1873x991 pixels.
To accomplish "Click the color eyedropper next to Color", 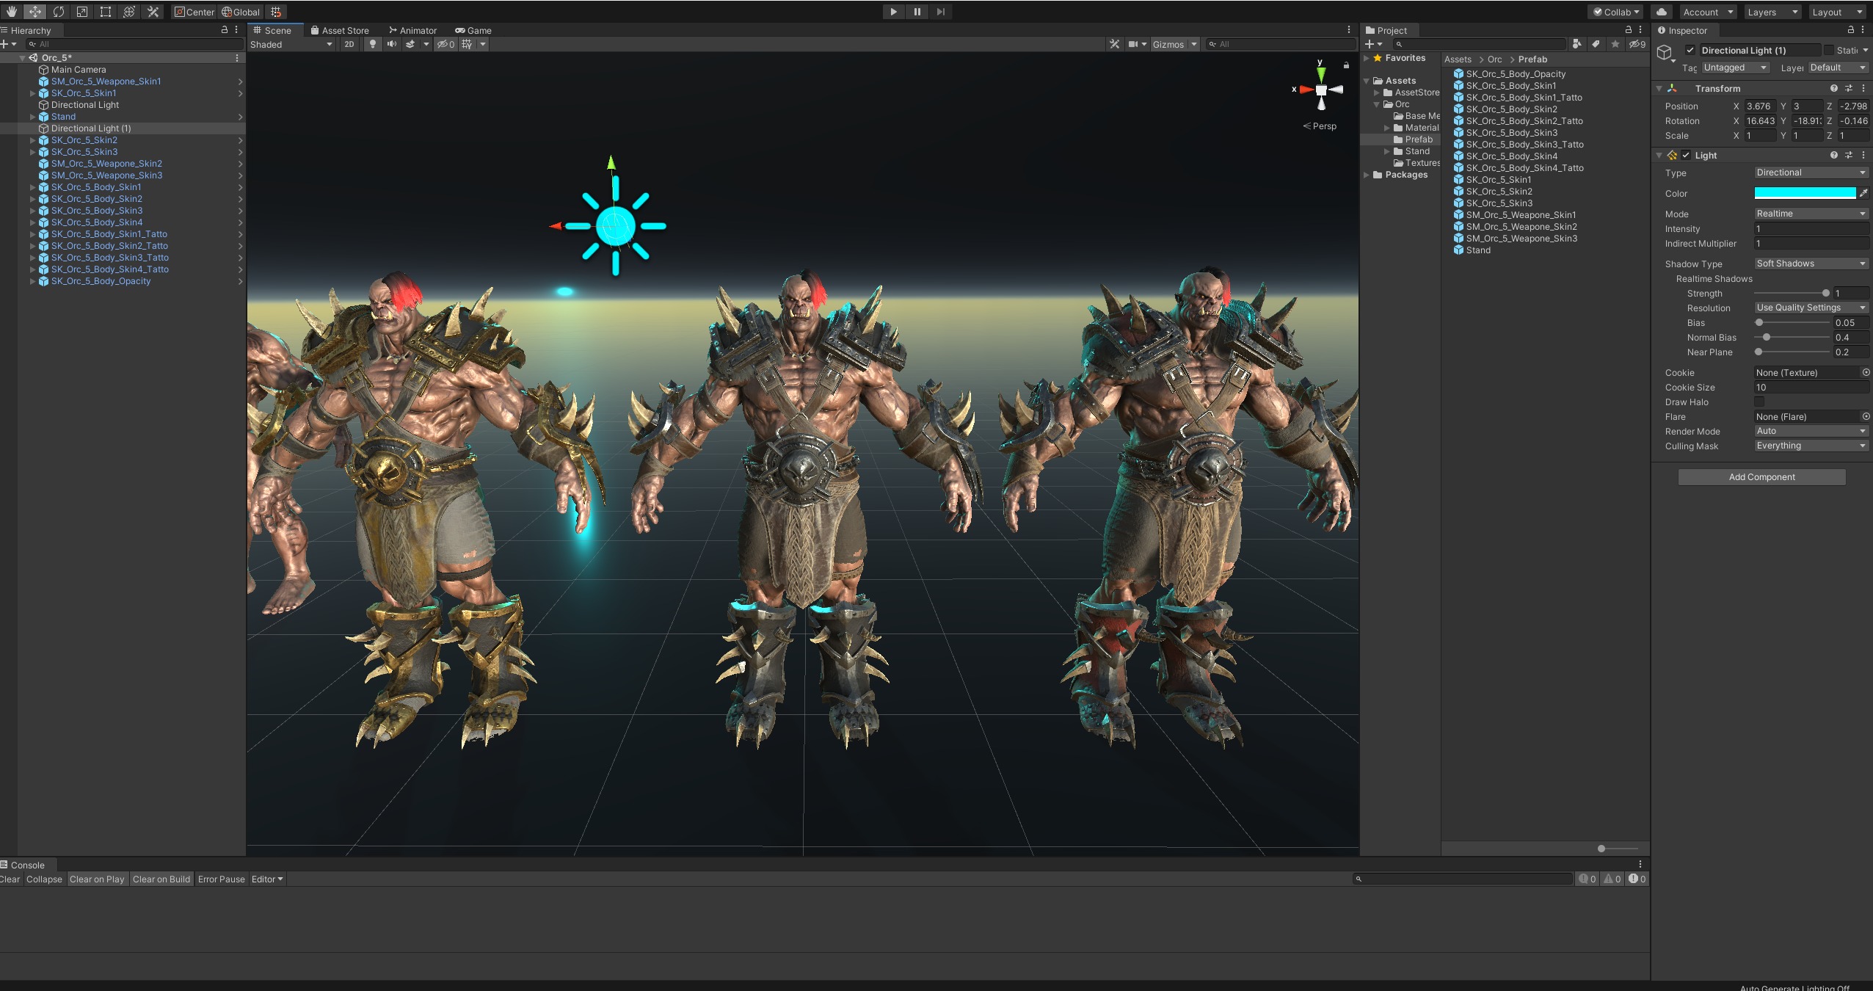I will (x=1863, y=193).
